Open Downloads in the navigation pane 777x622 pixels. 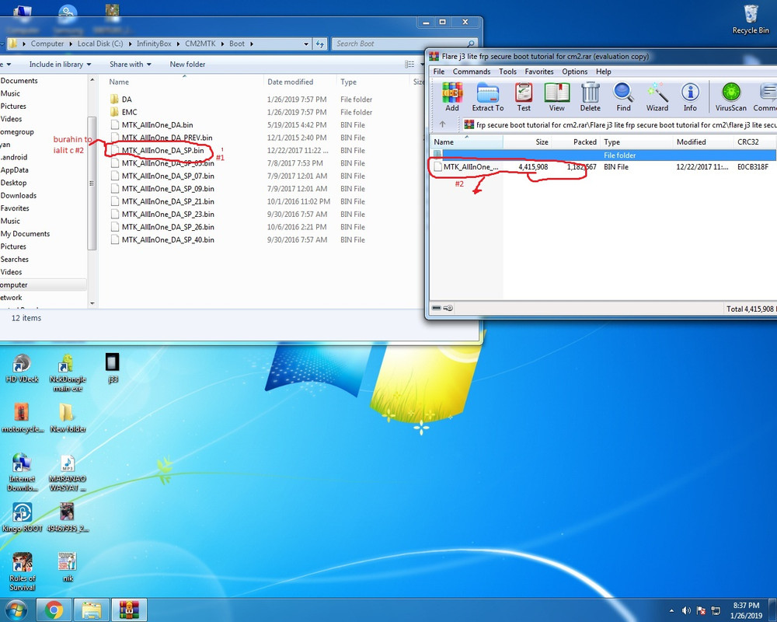pyautogui.click(x=19, y=195)
